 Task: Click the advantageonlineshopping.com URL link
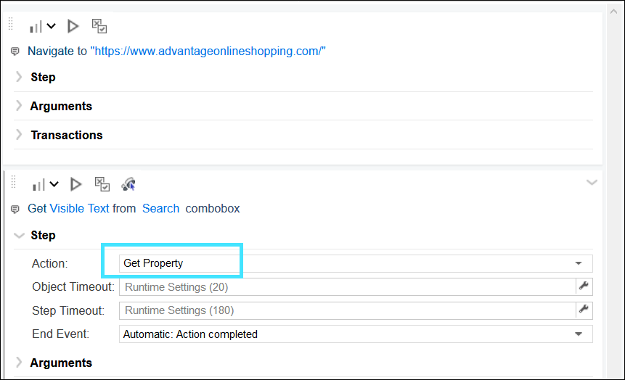coord(208,51)
